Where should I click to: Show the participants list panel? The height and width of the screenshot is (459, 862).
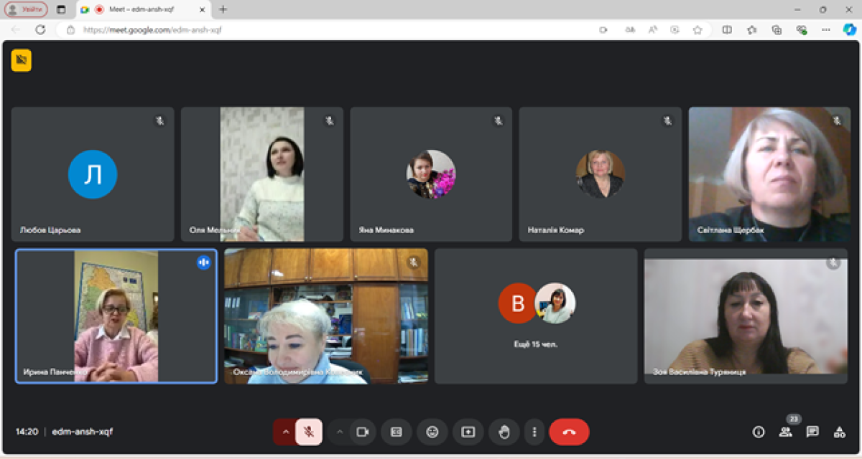coord(786,432)
